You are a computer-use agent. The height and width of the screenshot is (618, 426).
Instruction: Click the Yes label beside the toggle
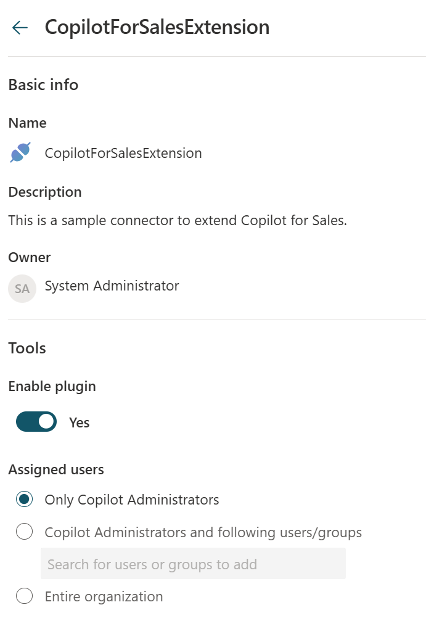click(80, 422)
